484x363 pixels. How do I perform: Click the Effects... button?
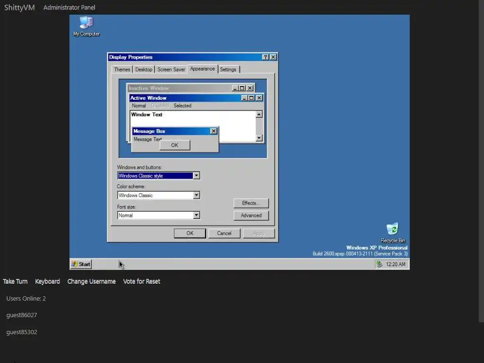click(x=251, y=203)
